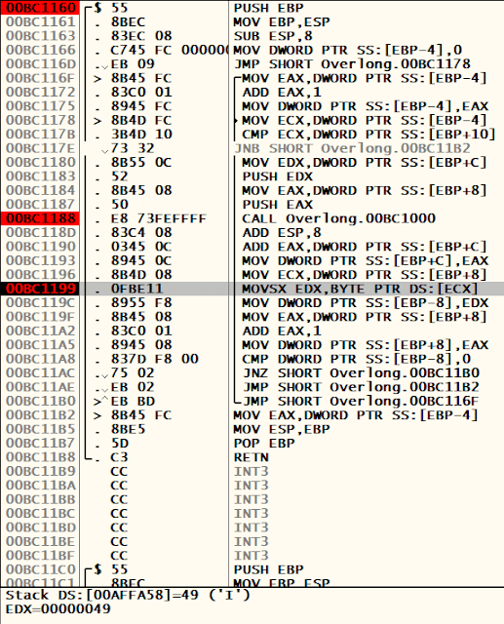Select JNB SHORT Overlong.00BC11B2 instruction
Screen dimensions: 504x624
(x=352, y=148)
